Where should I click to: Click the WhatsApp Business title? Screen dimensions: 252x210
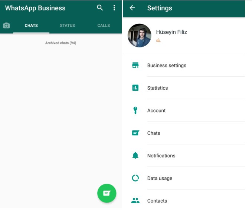point(35,8)
